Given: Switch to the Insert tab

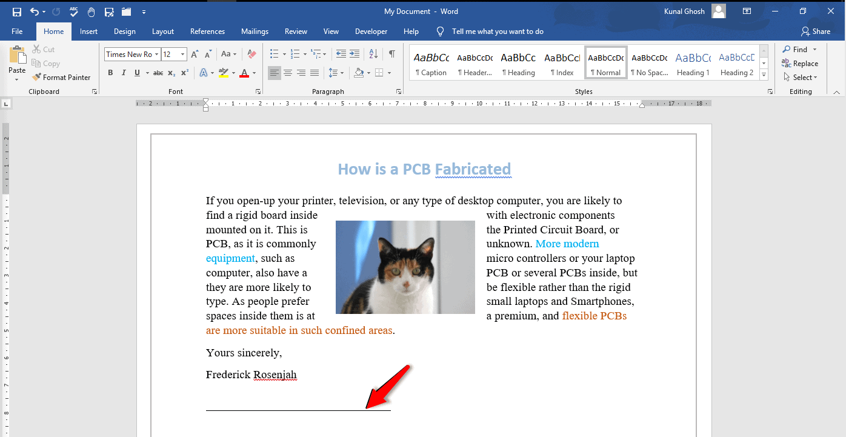Looking at the screenshot, I should pyautogui.click(x=88, y=32).
